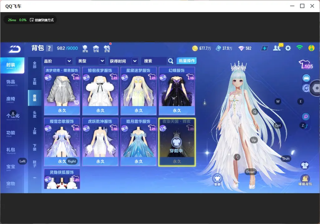Open the friends and mail icon
Viewport: 320px width, 224px height.
click(x=277, y=48)
